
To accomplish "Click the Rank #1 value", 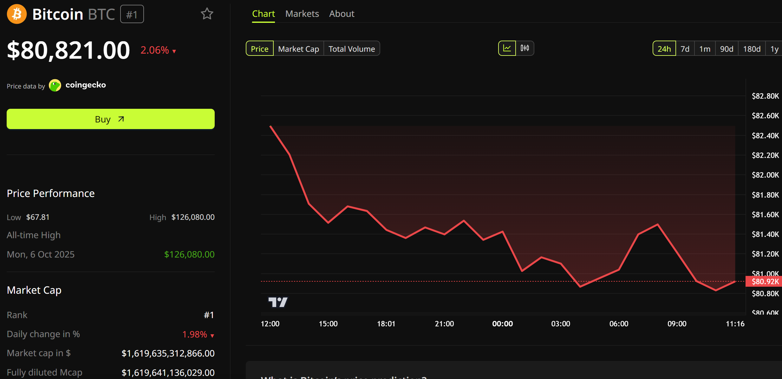I will click(x=209, y=315).
